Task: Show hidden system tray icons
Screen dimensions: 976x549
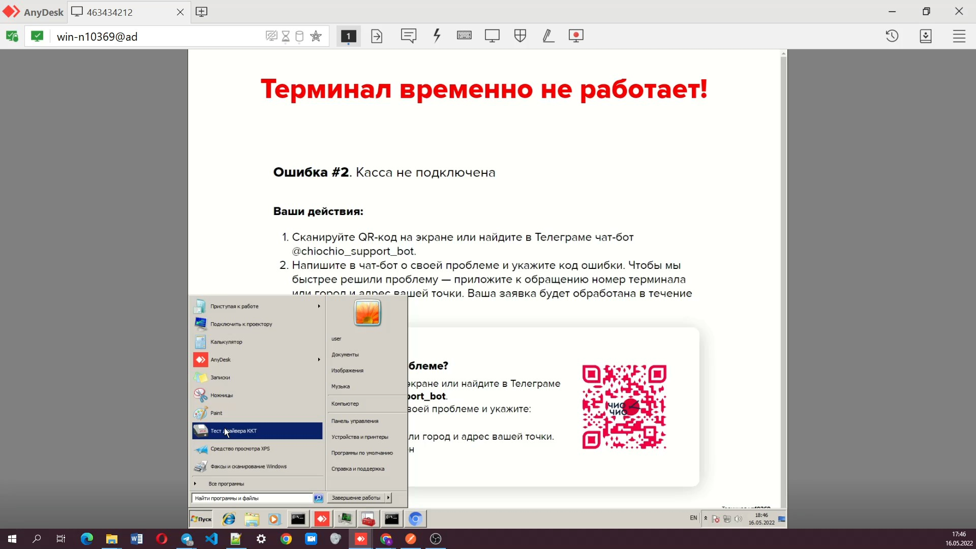Action: click(x=707, y=518)
